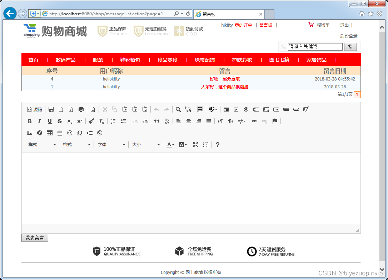Toggle Strikethrough formatting
Screen dimensions: 388x280
click(x=60, y=121)
